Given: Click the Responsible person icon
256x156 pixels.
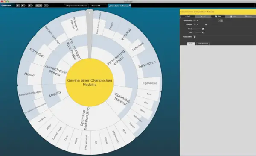Looking at the screenshot, I should (x=194, y=37).
